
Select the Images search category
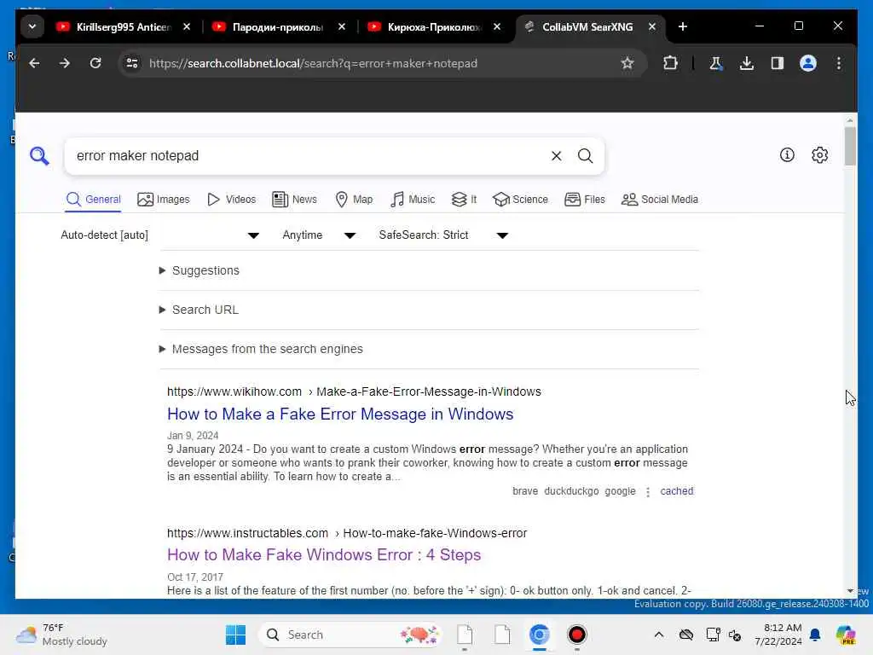164,200
